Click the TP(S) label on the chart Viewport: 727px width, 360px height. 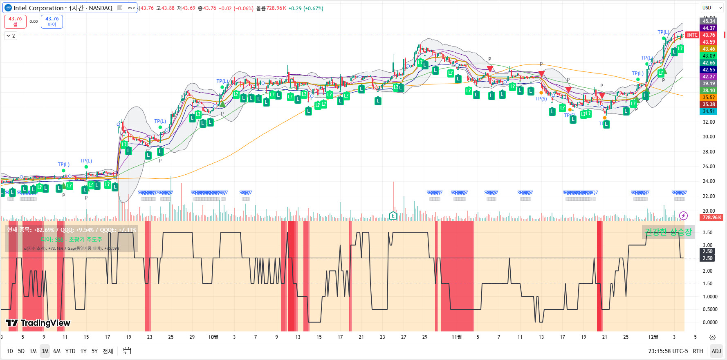coord(541,99)
